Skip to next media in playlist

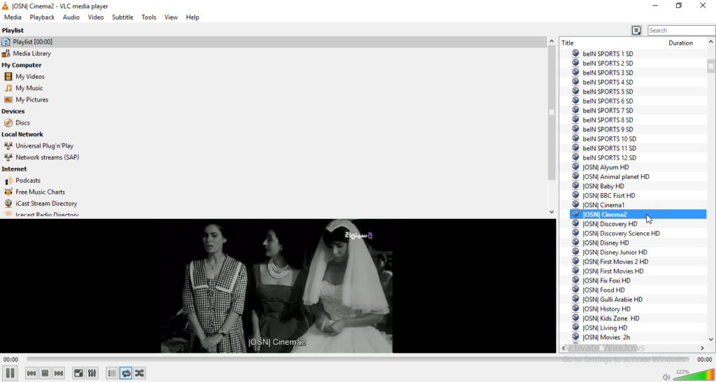tap(59, 374)
